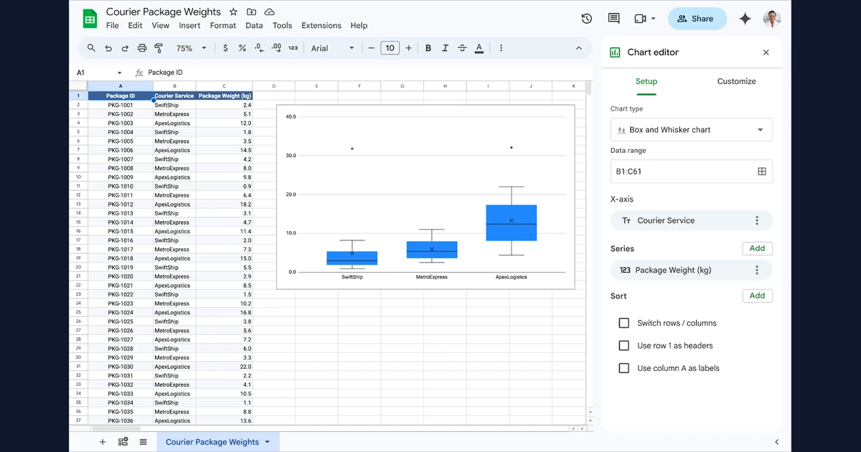Switch to the Setup tab

tap(646, 81)
